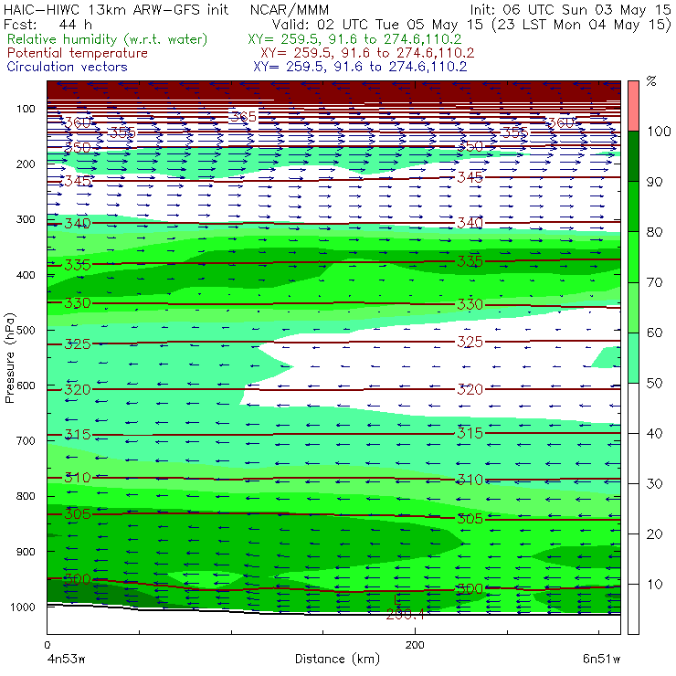Image resolution: width=676 pixels, height=676 pixels.
Task: Click the pink colorbar swatch above 100%
Action: 633,106
